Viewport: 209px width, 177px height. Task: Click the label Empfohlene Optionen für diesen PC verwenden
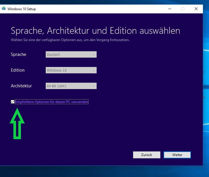(x=52, y=102)
